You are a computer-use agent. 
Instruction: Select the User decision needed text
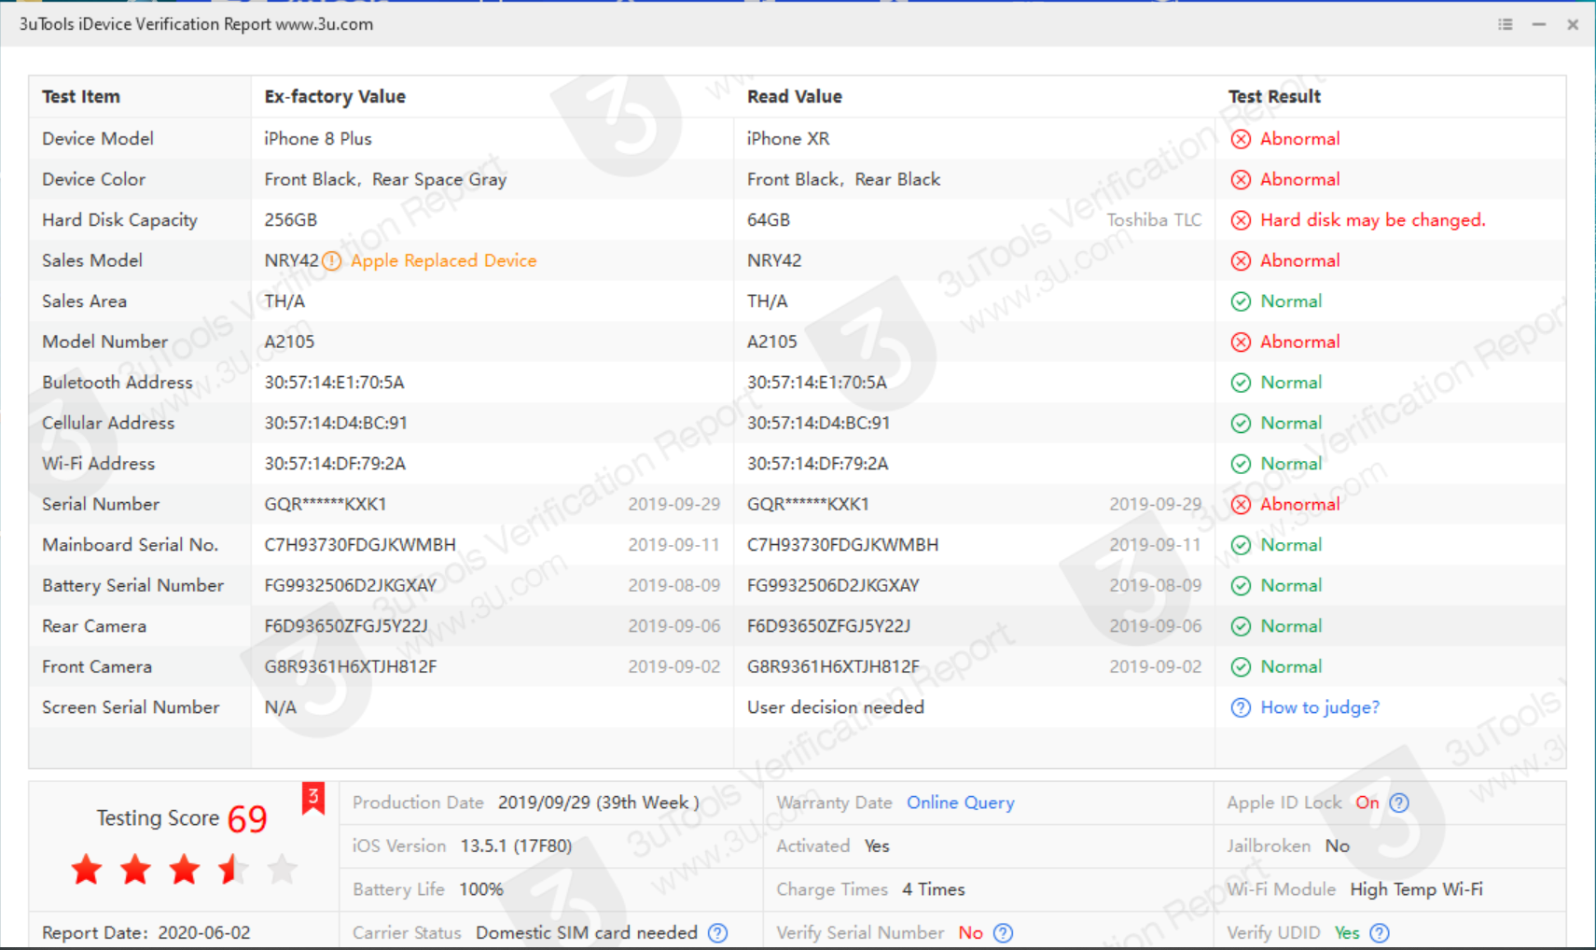[x=836, y=707]
